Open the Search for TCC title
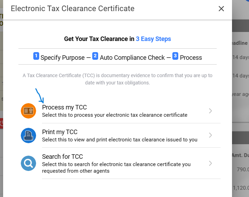This screenshot has width=249, height=197. coord(62,157)
